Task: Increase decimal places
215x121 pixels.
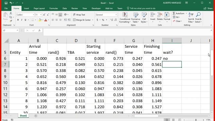Action: (112, 20)
